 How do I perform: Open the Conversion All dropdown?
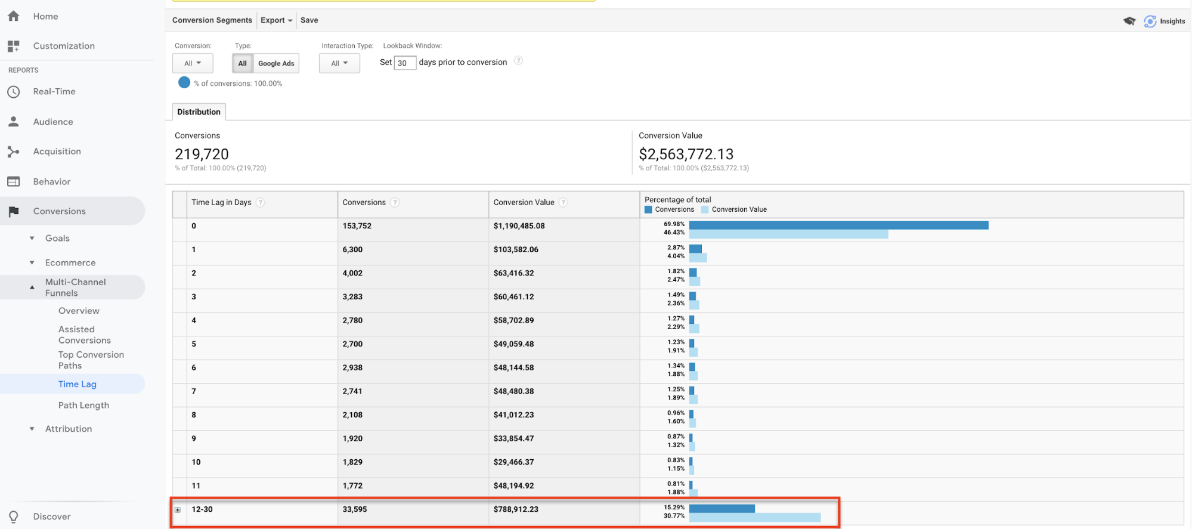tap(193, 63)
